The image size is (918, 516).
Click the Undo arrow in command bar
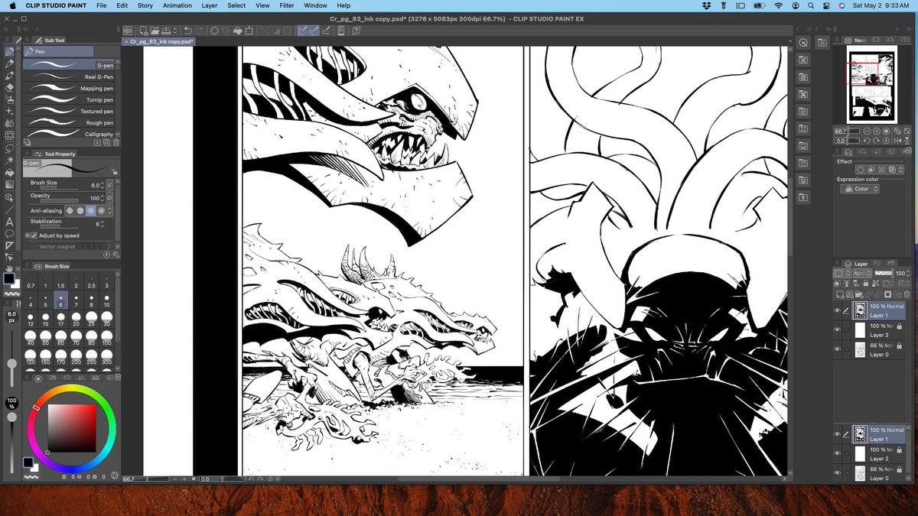click(188, 31)
